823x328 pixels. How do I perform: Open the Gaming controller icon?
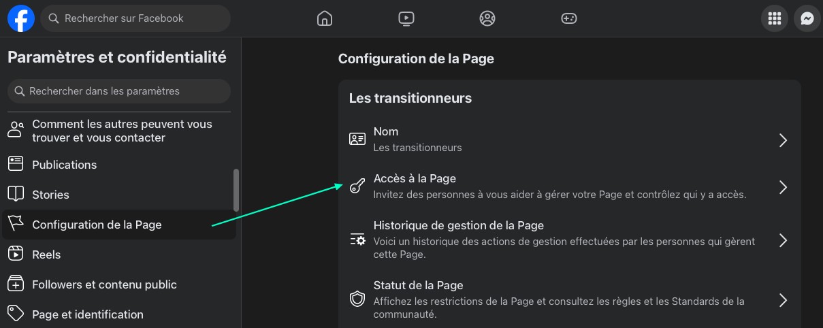tap(568, 18)
